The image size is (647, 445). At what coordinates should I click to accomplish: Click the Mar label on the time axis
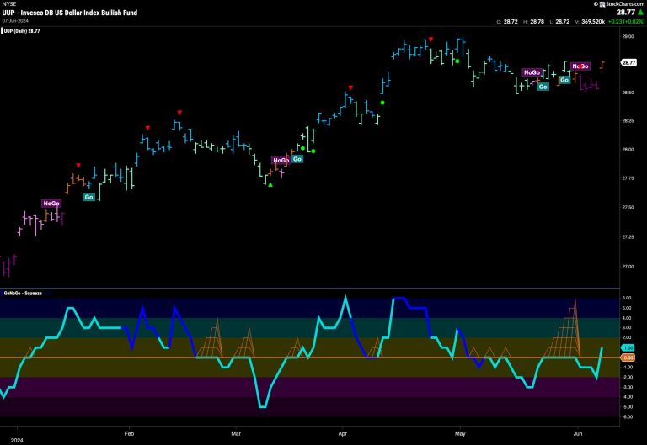[x=236, y=433]
